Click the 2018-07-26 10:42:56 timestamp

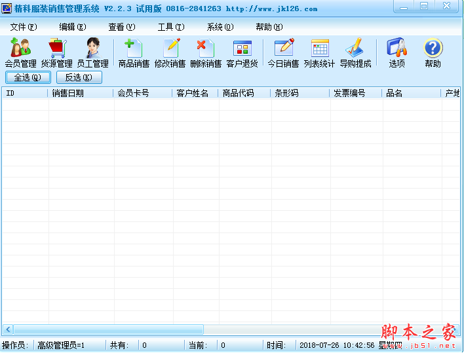tap(337, 345)
